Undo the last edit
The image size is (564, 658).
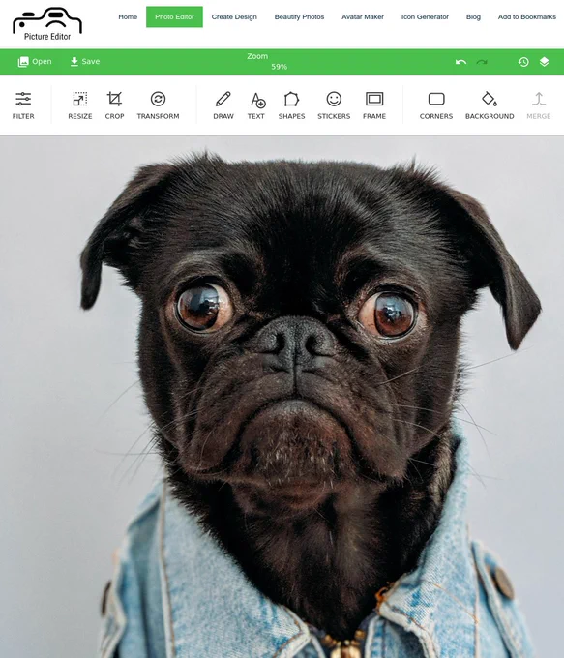460,62
